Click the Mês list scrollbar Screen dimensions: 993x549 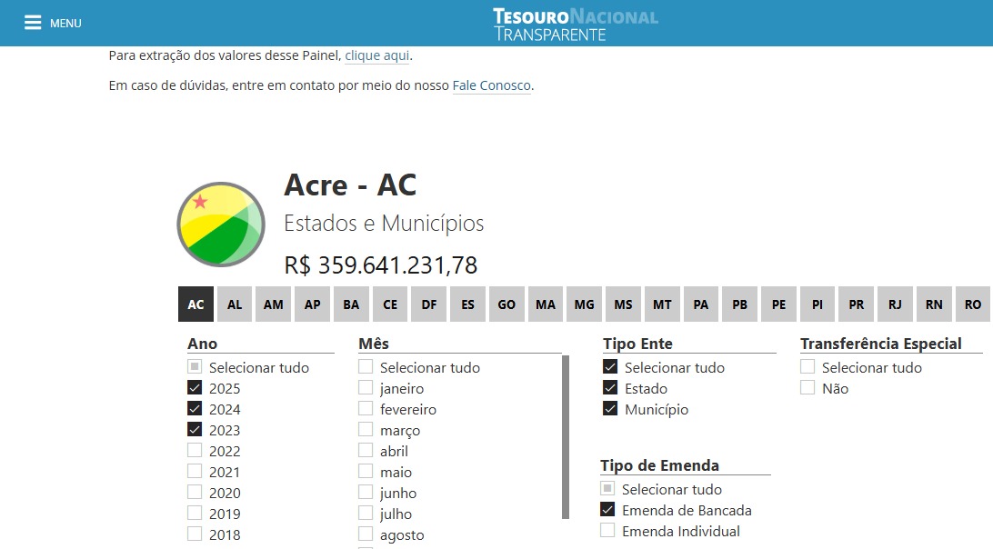point(566,436)
